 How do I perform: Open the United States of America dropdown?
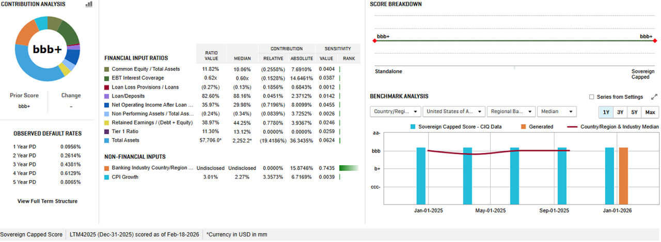point(453,111)
